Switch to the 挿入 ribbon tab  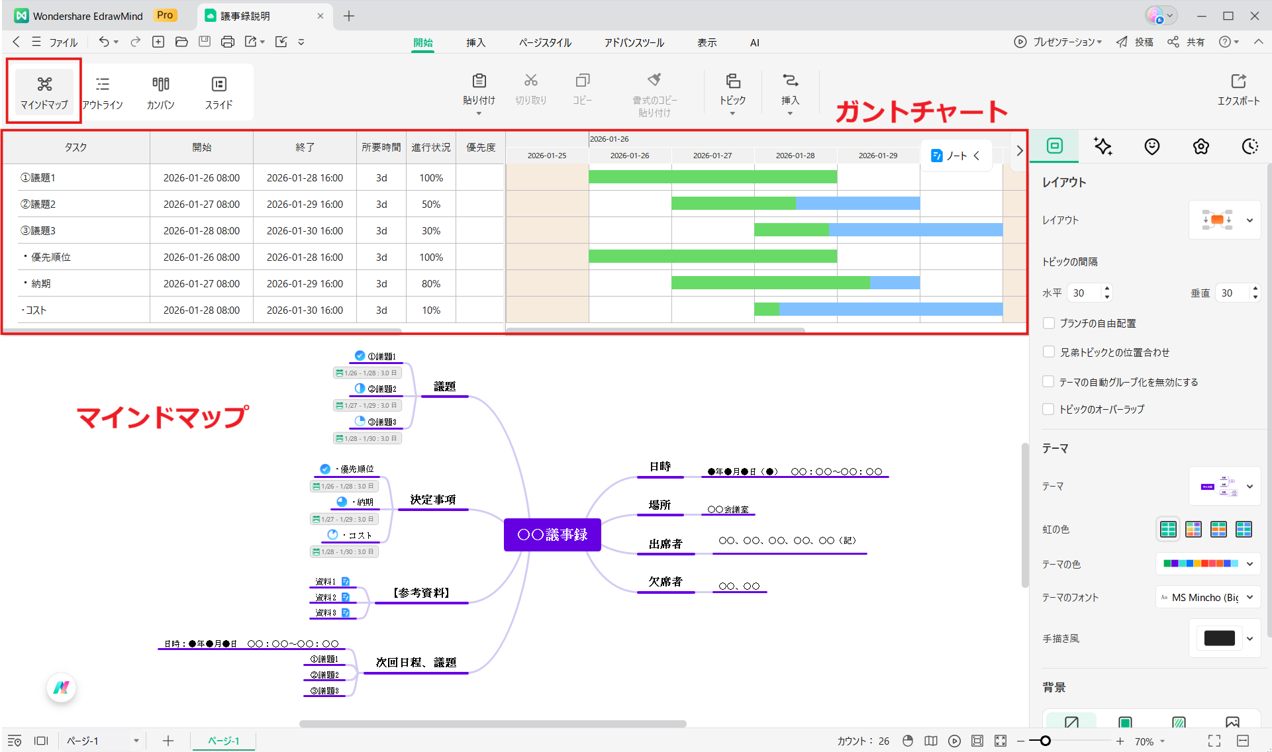coord(476,42)
